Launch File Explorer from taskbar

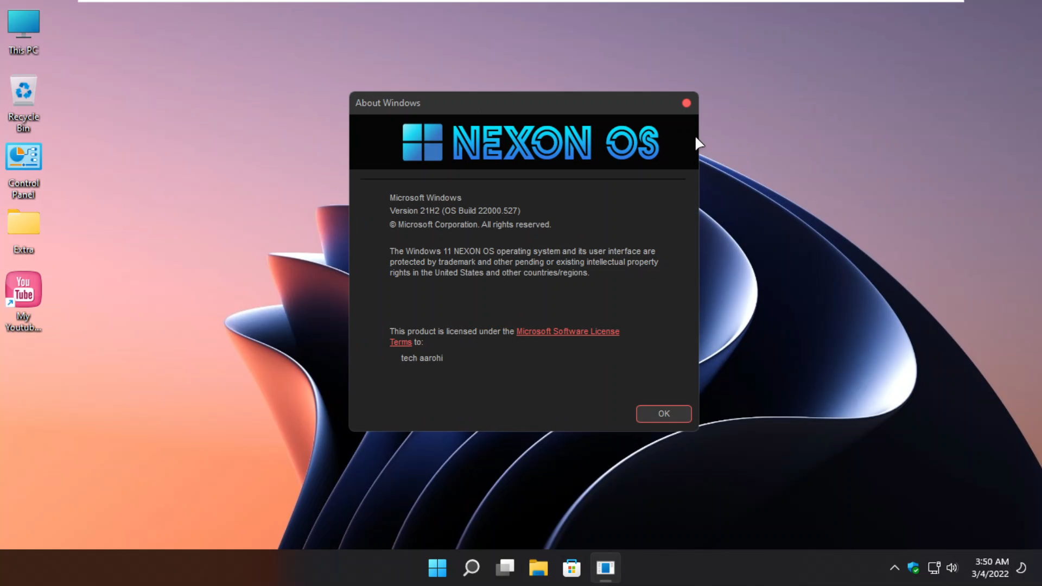538,568
